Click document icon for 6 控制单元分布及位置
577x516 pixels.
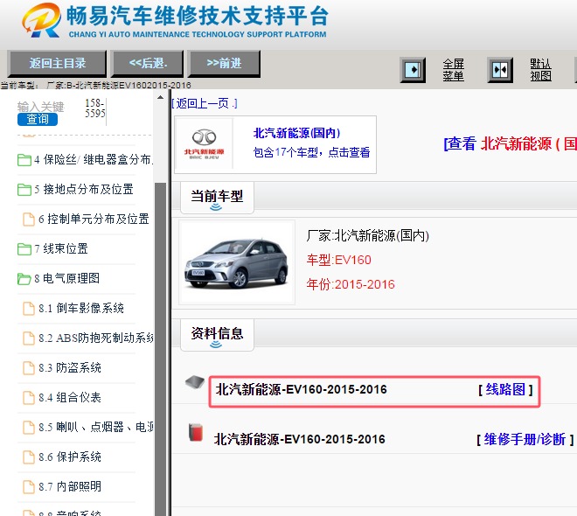[29, 220]
